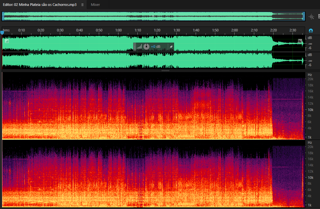Click the -6 label of the bottom channel scale
Screen dimensions: 320x209
coord(310,65)
